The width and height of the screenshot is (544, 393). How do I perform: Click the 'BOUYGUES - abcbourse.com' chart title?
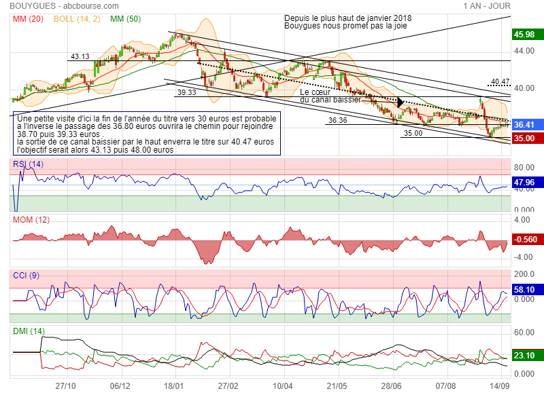[x=64, y=6]
